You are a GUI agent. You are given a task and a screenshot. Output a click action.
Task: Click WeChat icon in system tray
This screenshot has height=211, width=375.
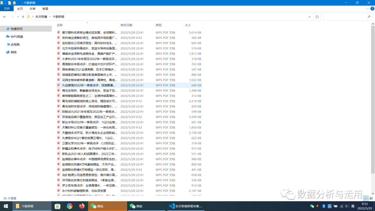click(x=312, y=206)
